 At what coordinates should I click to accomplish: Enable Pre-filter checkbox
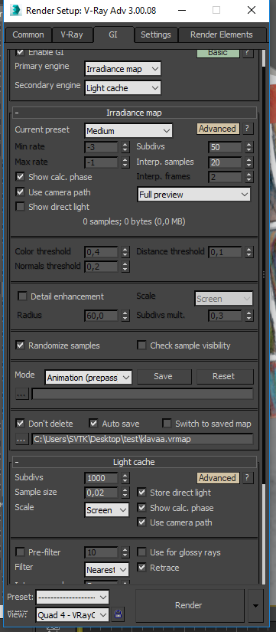(20, 552)
